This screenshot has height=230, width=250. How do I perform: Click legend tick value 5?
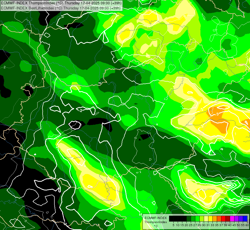[x=173, y=225]
